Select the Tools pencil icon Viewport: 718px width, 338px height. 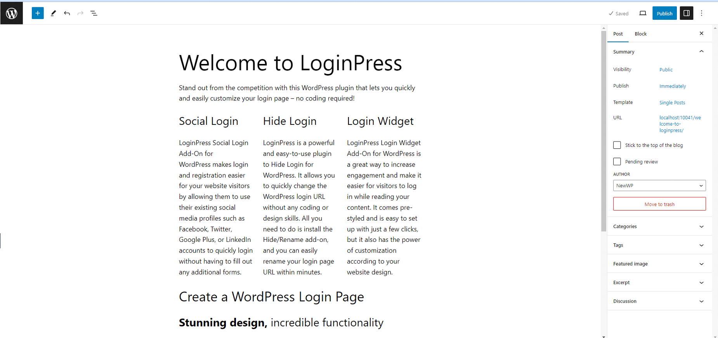[x=53, y=13]
